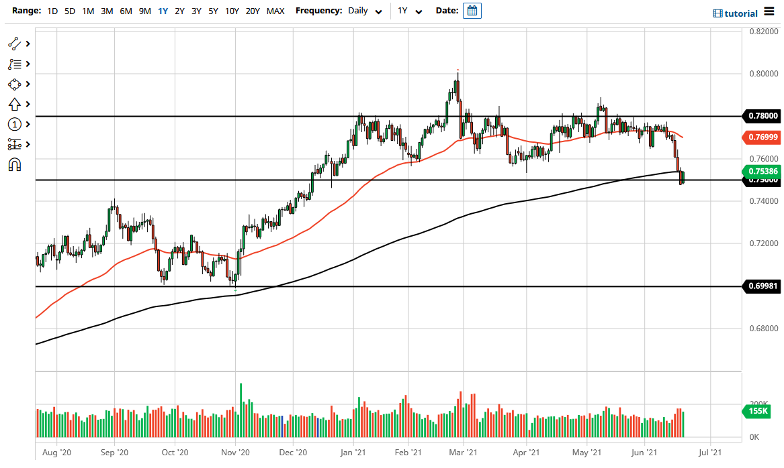784x468 pixels.
Task: Select the 1D range tab
Action: click(52, 11)
